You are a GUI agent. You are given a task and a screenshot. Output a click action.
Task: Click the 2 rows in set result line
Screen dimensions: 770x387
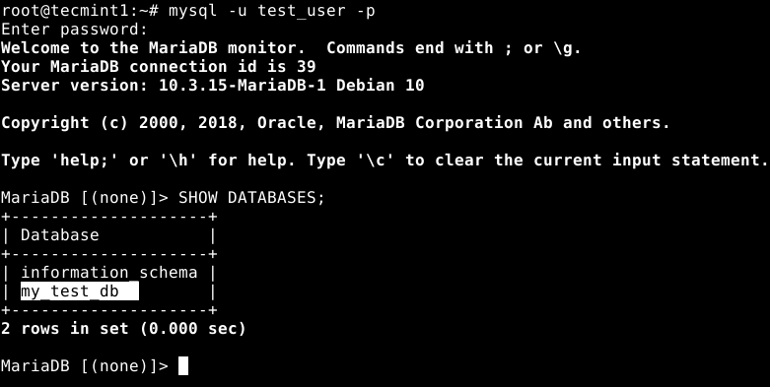point(123,328)
